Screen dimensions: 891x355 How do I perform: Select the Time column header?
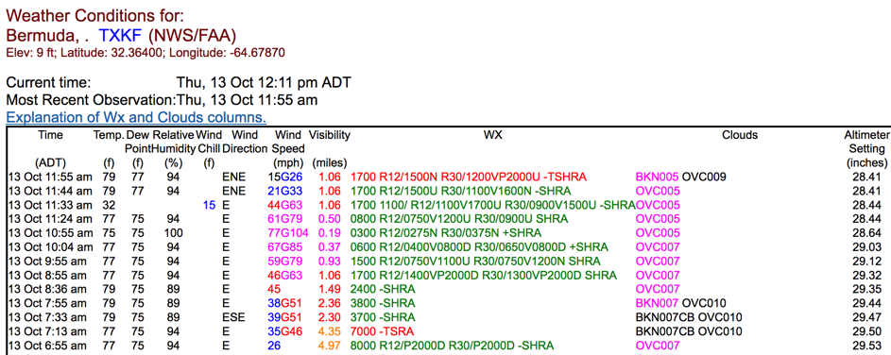point(51,135)
